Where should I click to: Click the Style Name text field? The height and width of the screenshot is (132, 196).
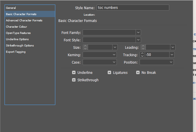click(x=133, y=8)
